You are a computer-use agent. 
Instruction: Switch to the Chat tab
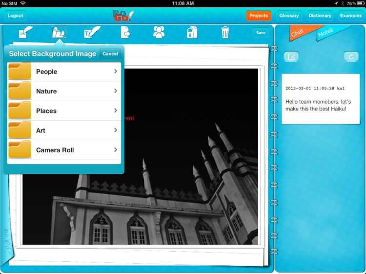coord(298,32)
